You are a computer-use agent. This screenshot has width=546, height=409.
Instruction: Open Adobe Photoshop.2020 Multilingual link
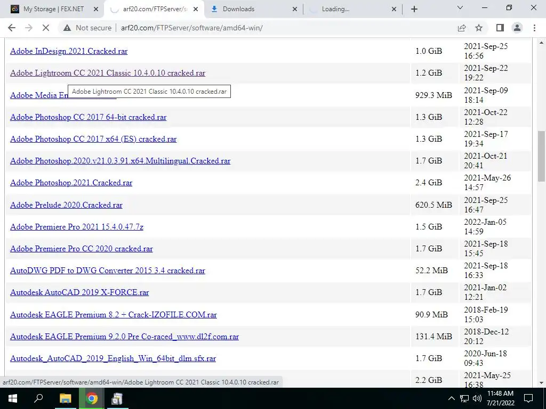[x=120, y=161]
